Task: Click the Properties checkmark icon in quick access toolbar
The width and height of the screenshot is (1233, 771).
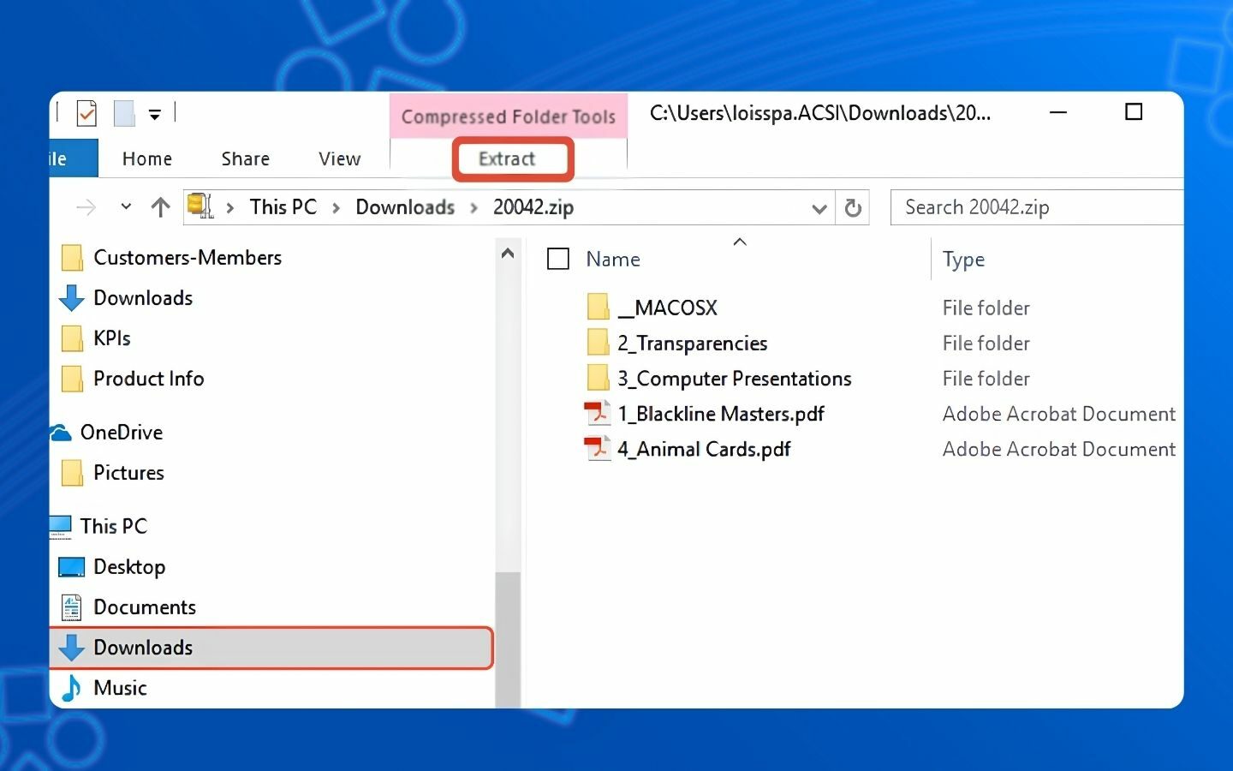Action: click(86, 113)
